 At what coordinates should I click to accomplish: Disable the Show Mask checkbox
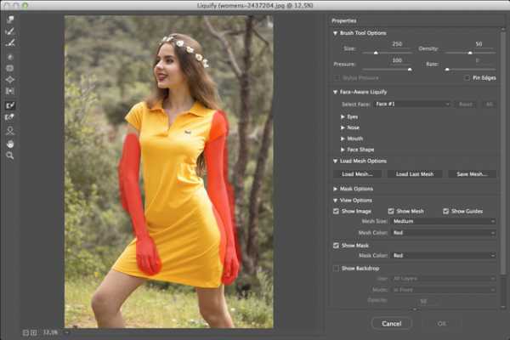337,245
